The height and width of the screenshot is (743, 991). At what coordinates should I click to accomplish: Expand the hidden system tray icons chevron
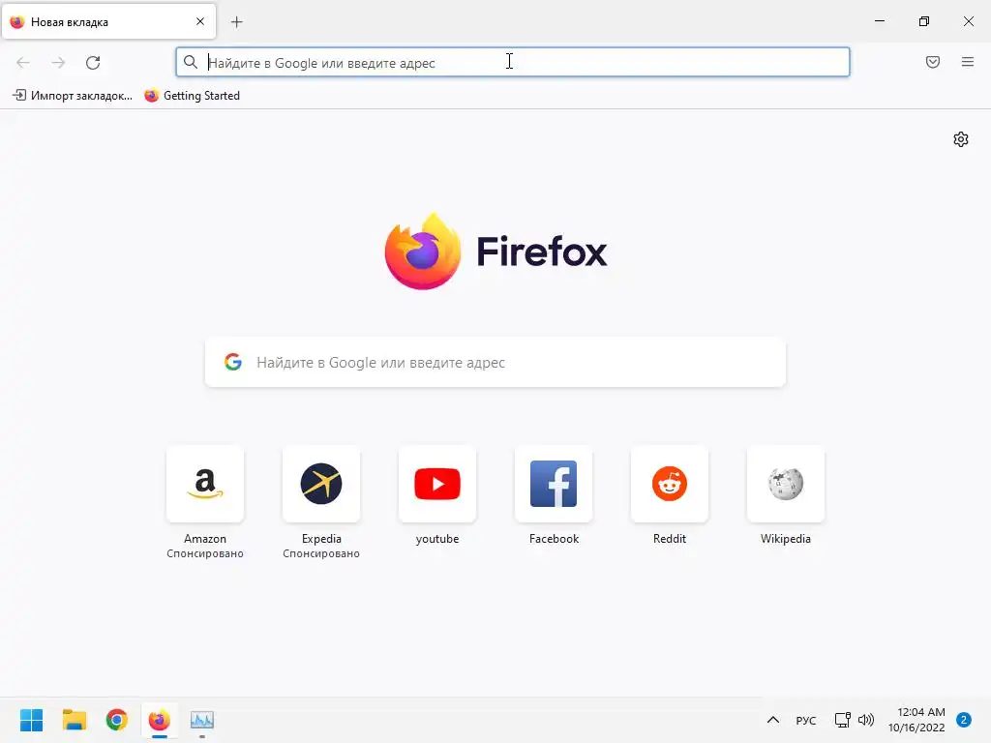773,720
